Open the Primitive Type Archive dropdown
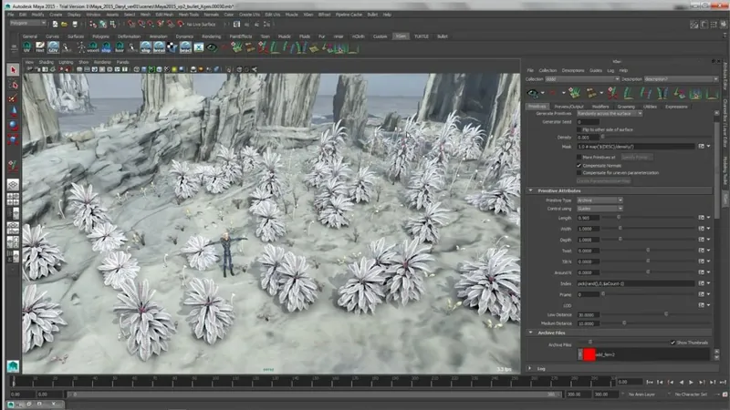This screenshot has height=410, width=730. click(x=600, y=200)
